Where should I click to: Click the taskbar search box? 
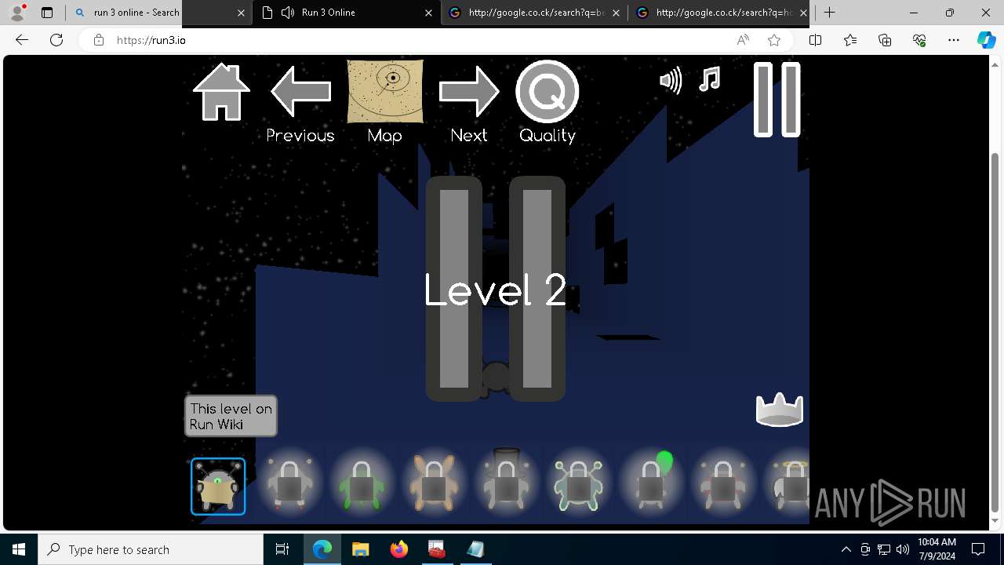(151, 549)
